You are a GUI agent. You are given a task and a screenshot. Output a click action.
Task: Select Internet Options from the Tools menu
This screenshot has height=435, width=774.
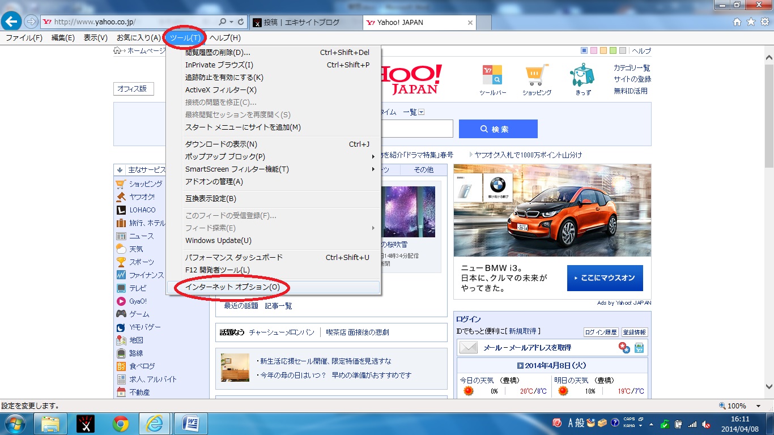point(274,287)
